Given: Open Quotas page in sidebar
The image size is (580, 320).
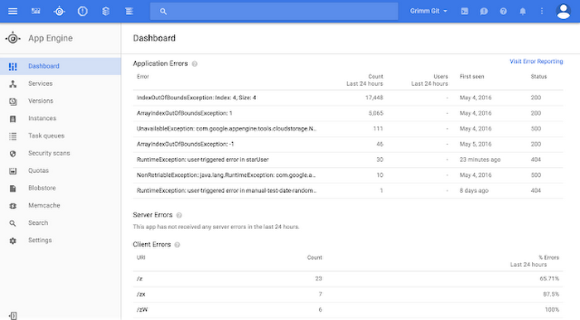Looking at the screenshot, I should (x=60, y=170).
